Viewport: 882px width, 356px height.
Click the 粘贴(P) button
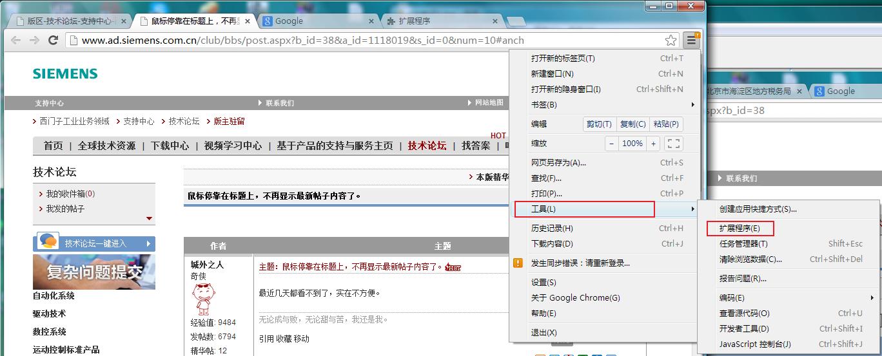point(666,124)
